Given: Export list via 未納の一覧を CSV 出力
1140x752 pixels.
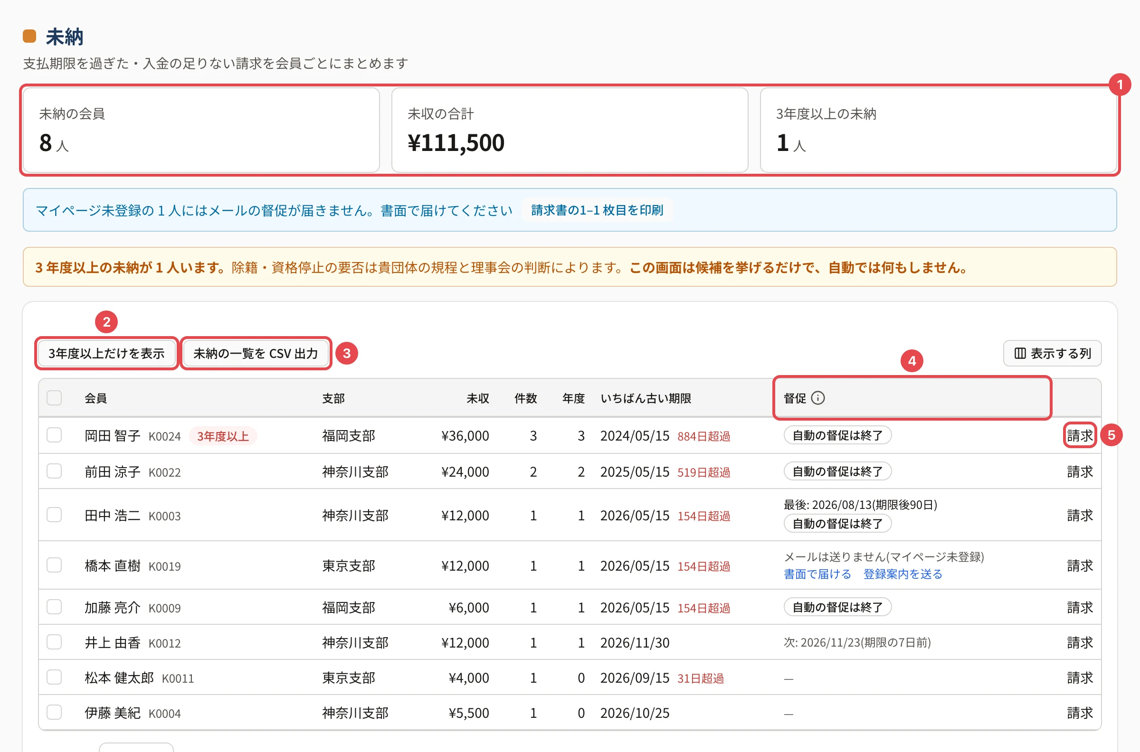Looking at the screenshot, I should click(x=256, y=354).
